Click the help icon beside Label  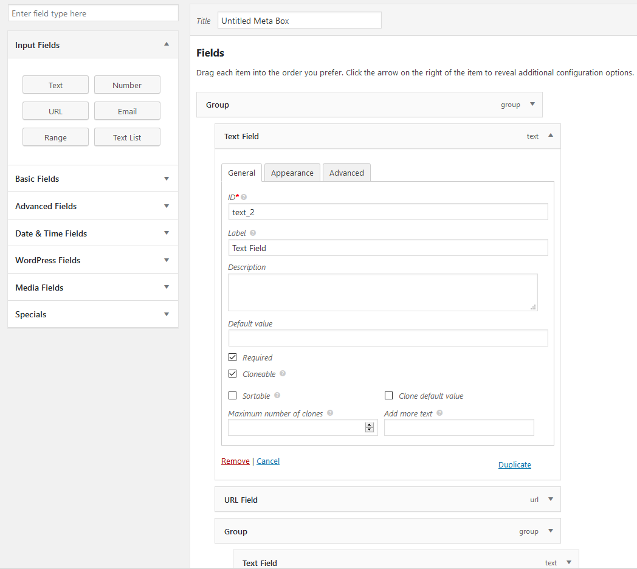(x=253, y=233)
